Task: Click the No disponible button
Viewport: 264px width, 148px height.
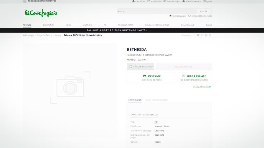Action: pyautogui.click(x=184, y=67)
